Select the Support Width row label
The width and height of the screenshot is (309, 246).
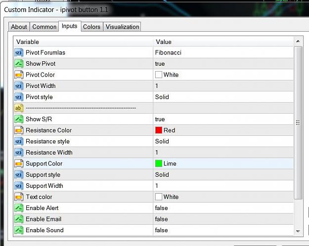point(44,186)
